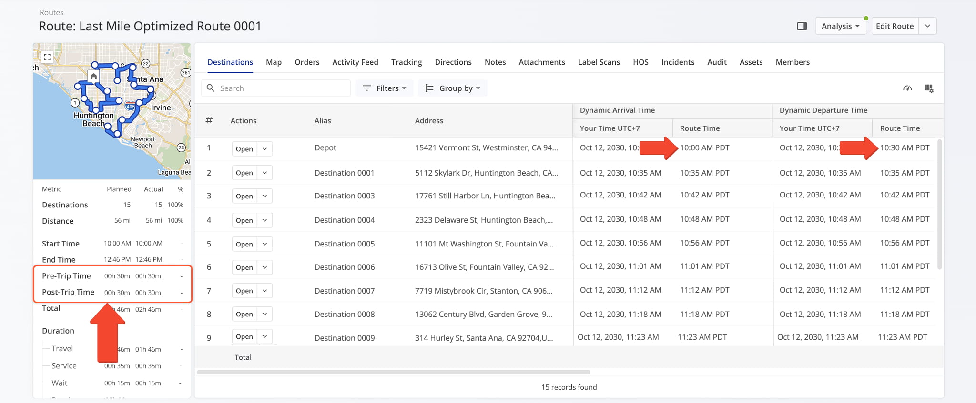
Task: Click Open for the Depot row
Action: [244, 149]
